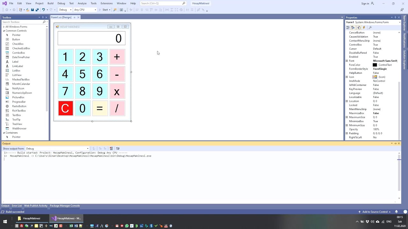This screenshot has height=229, width=408.
Task: Select the Label control in Toolbox
Action: coord(15,62)
